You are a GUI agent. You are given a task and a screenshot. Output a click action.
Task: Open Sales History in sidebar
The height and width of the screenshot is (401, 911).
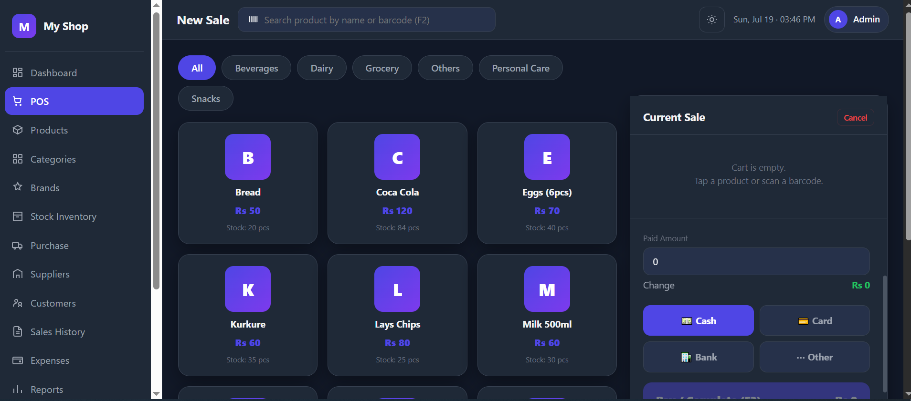pos(74,332)
